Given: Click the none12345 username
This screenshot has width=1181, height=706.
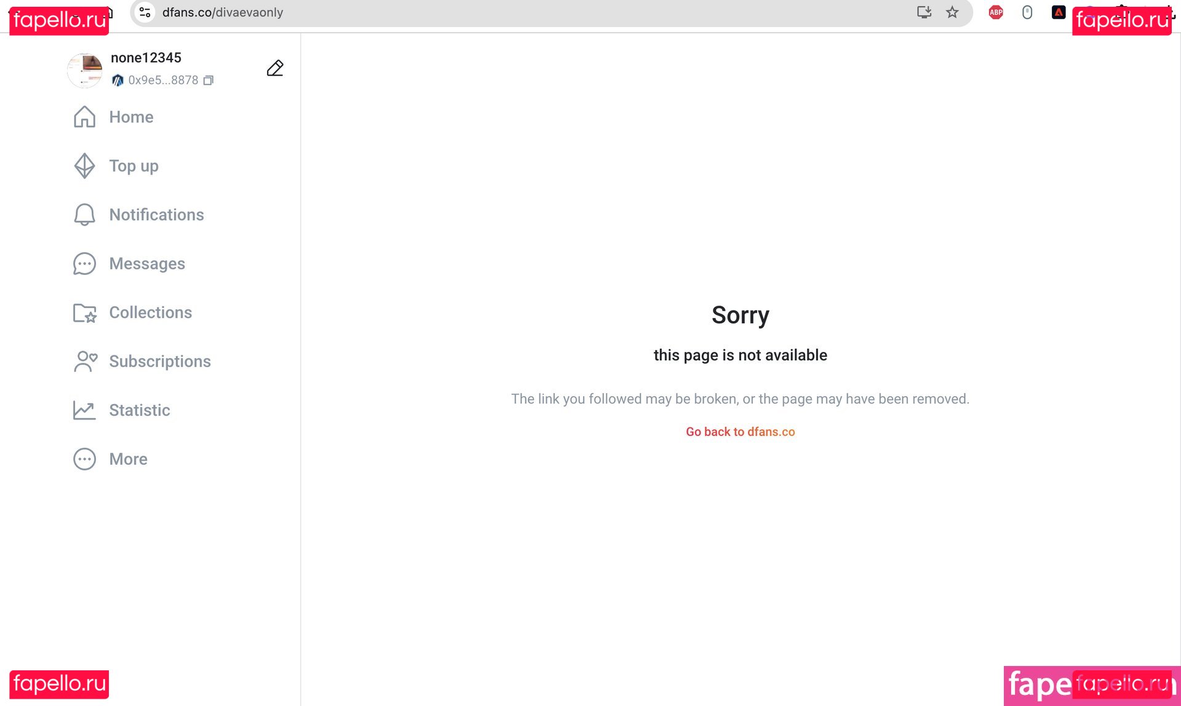Looking at the screenshot, I should (x=146, y=58).
